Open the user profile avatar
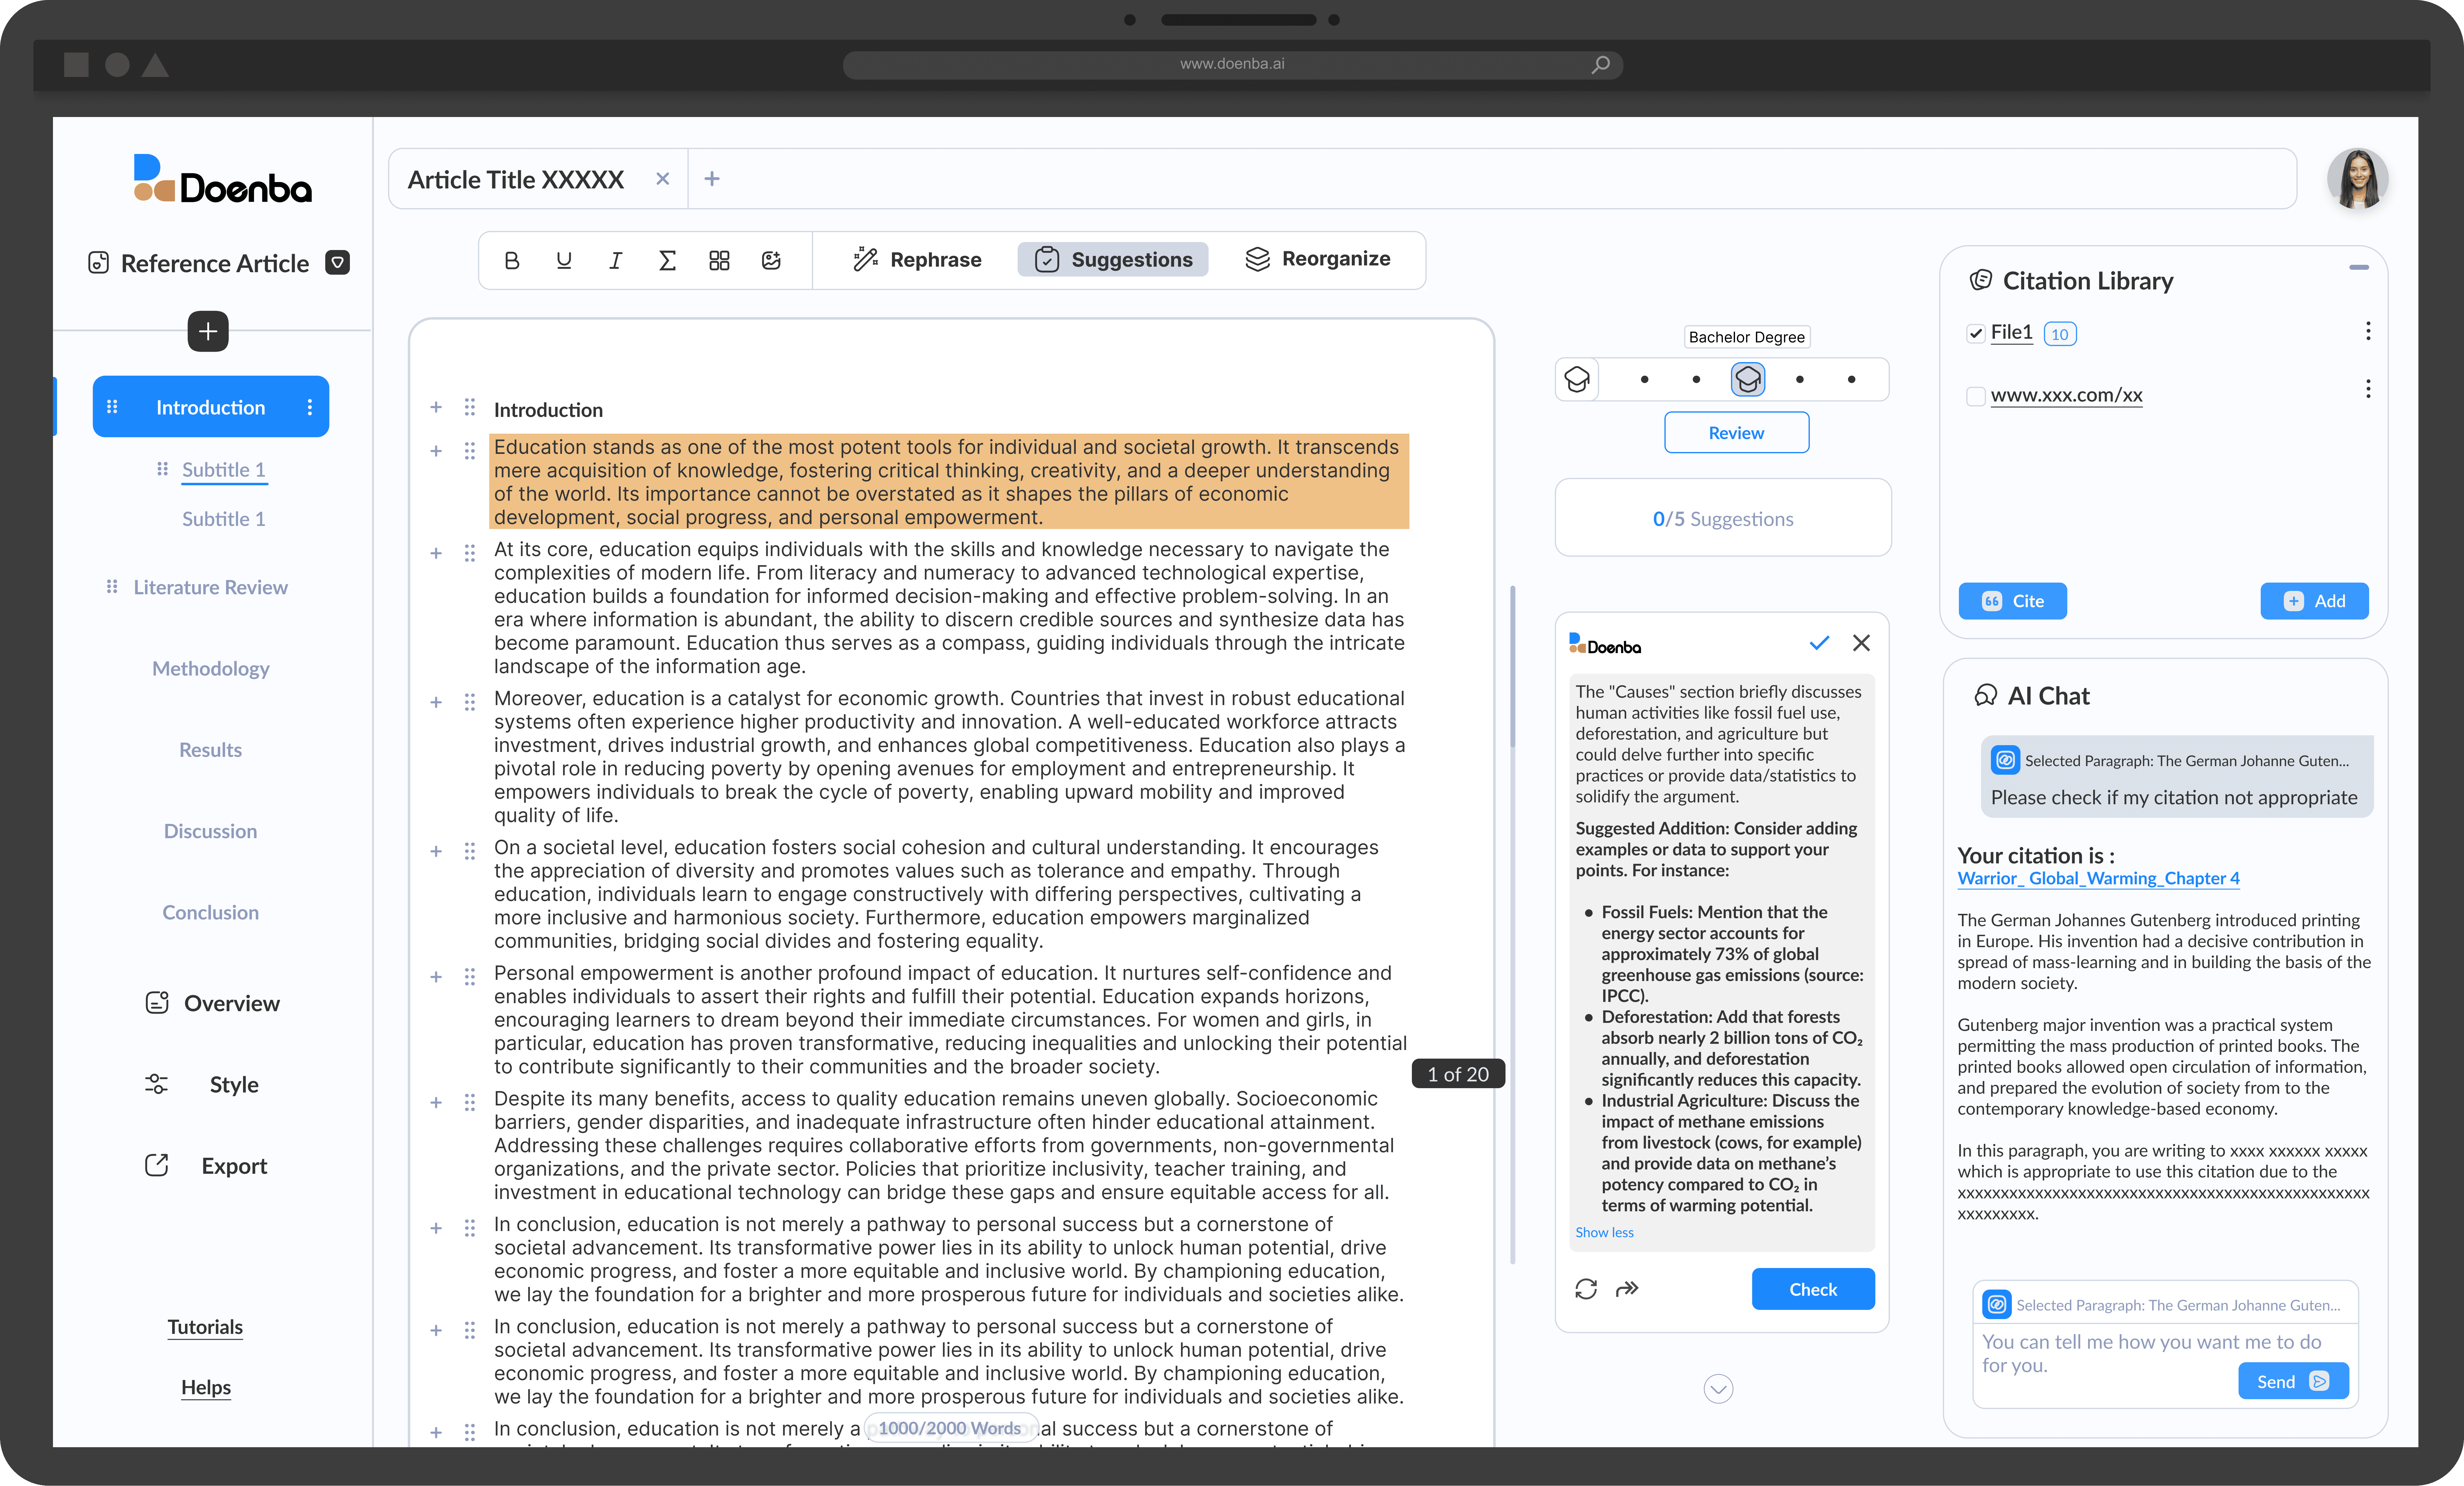The width and height of the screenshot is (2464, 1486). point(2358,179)
